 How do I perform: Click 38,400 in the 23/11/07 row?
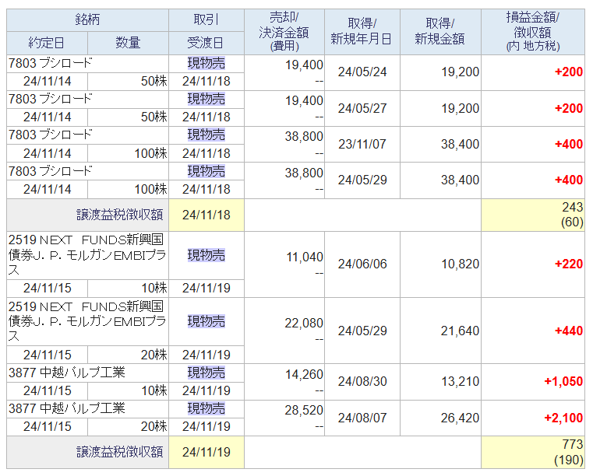[x=460, y=144]
